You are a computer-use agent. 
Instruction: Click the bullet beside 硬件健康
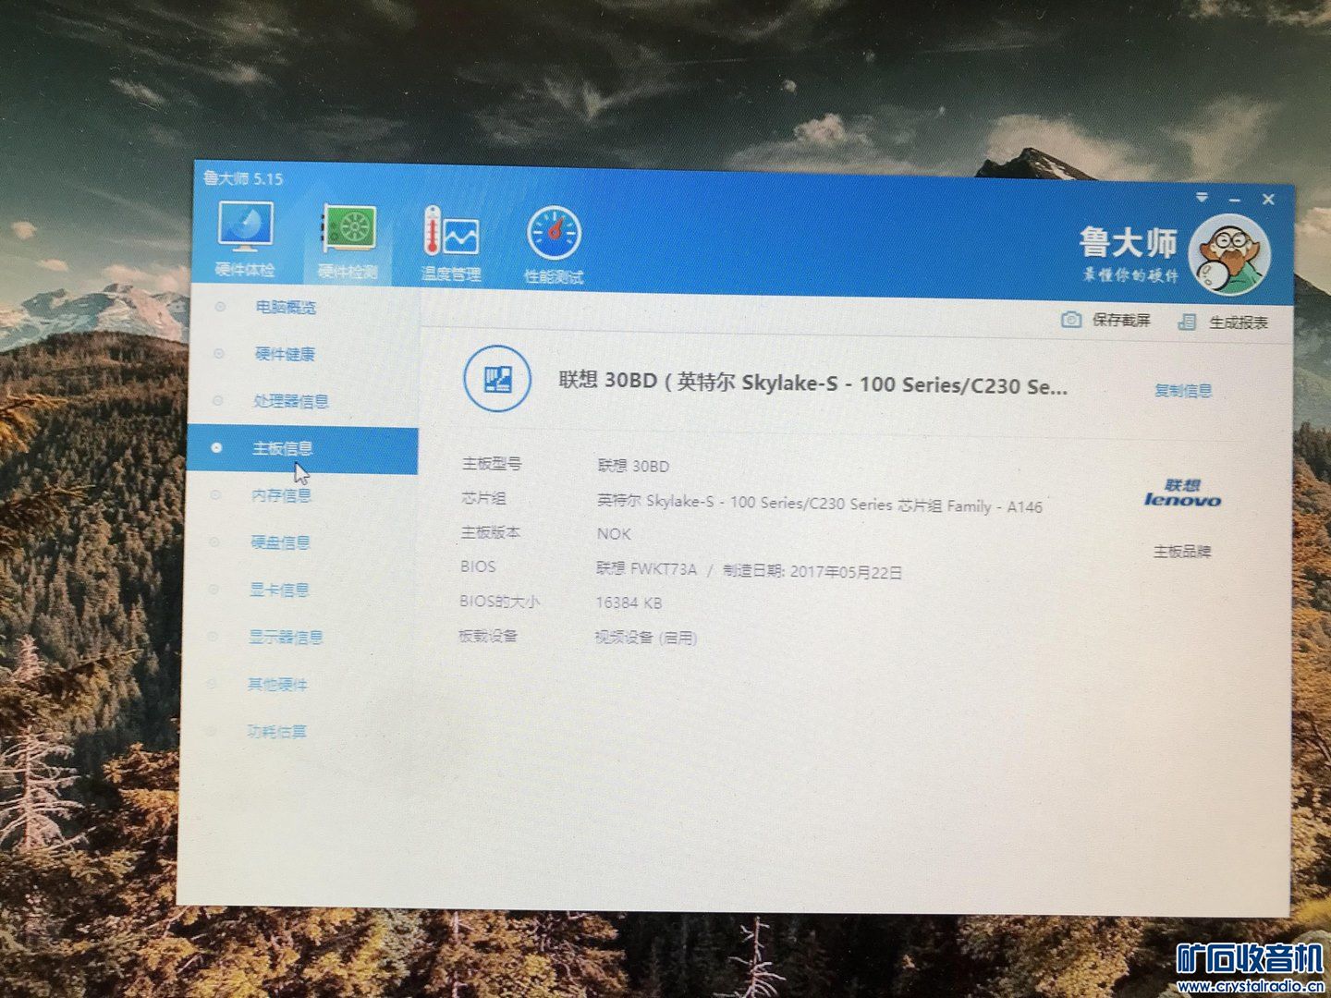(219, 353)
